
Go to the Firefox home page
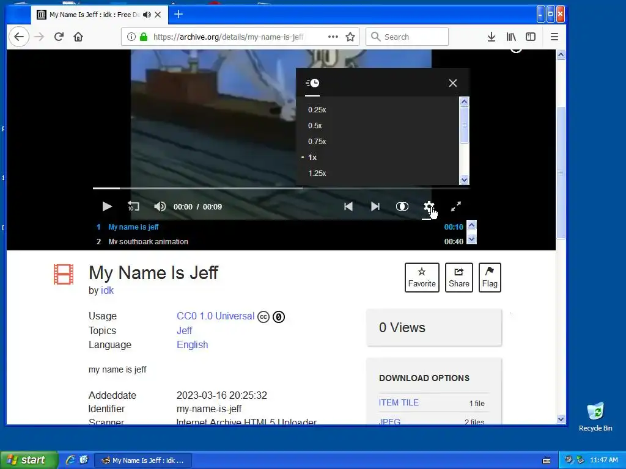tap(78, 37)
